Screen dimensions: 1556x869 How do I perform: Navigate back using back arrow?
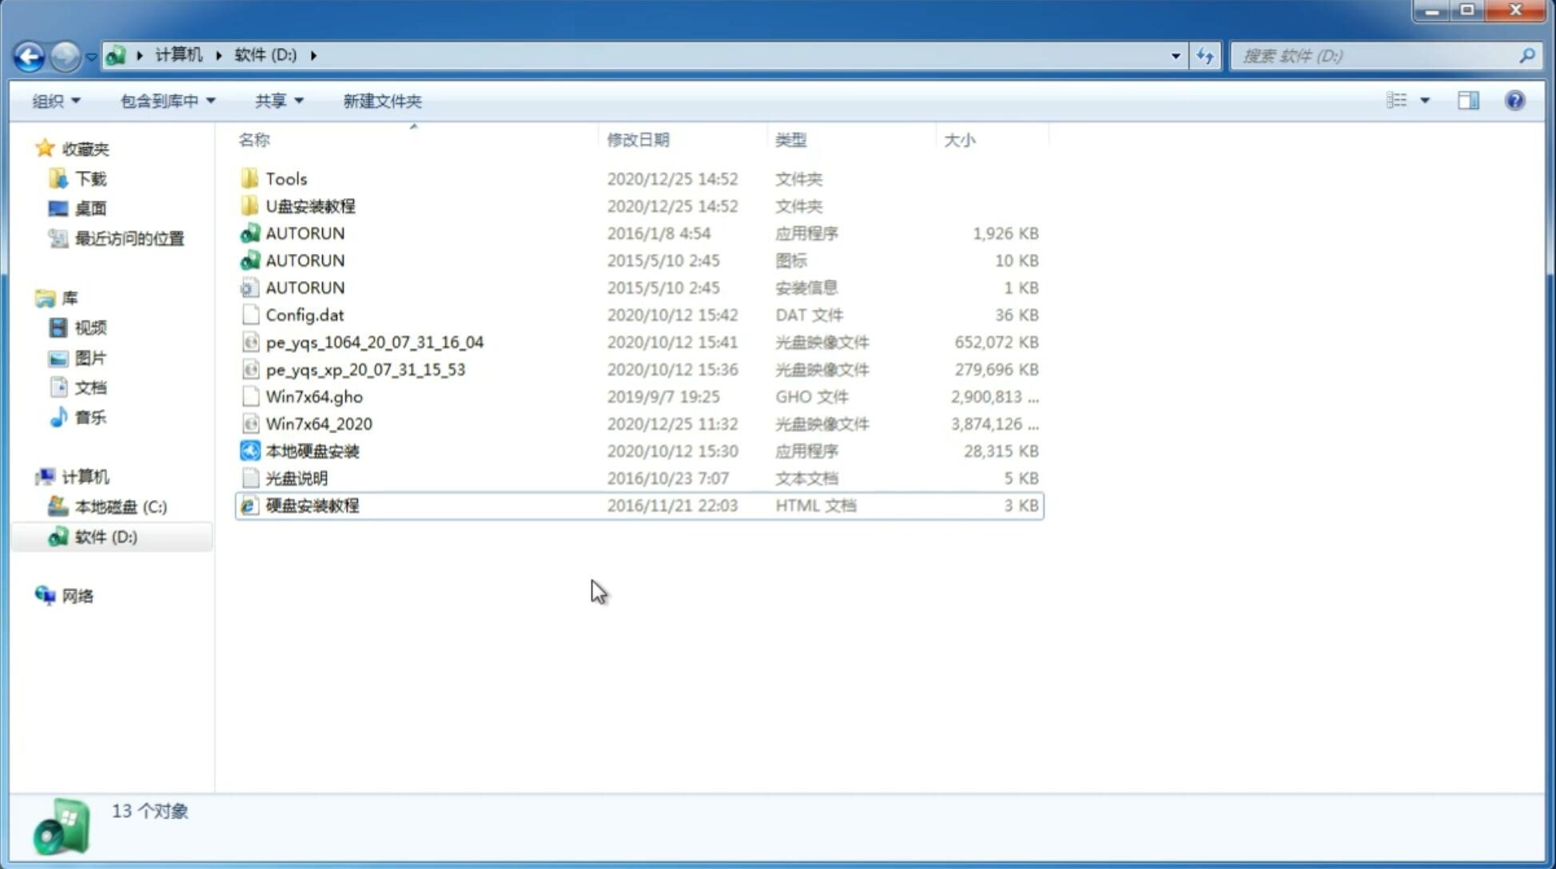tap(29, 56)
